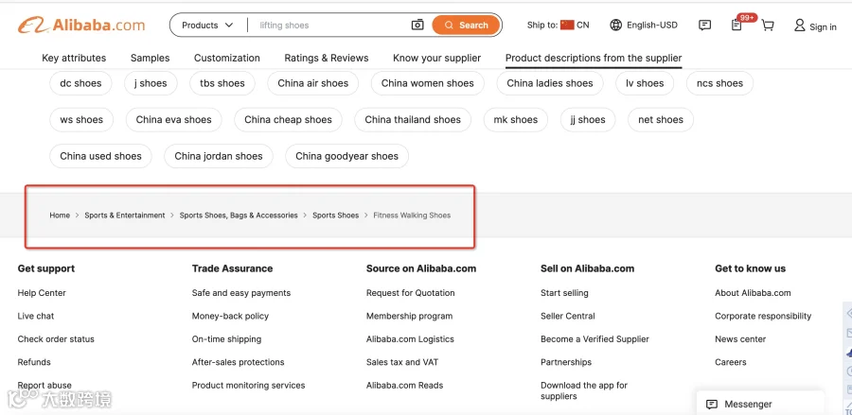Click the Sign in user icon
Screen dimensions: 852x415
coord(799,25)
